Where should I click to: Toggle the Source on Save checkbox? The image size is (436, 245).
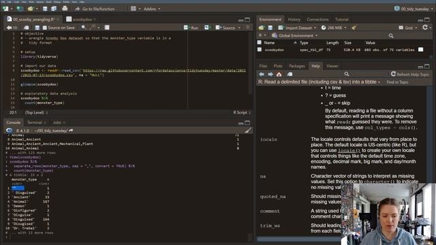click(x=45, y=28)
